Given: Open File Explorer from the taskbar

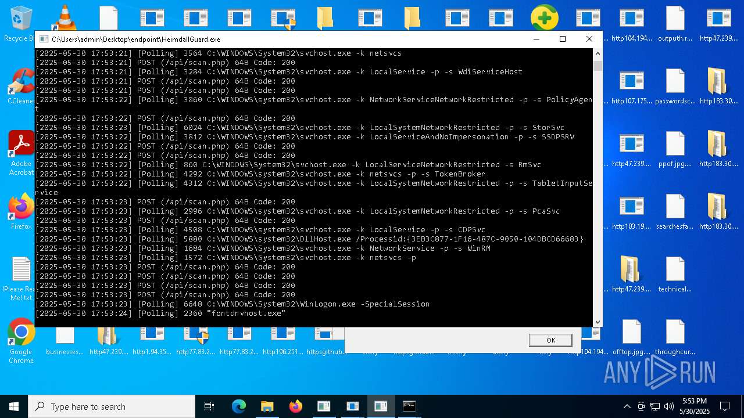Looking at the screenshot, I should tap(267, 406).
